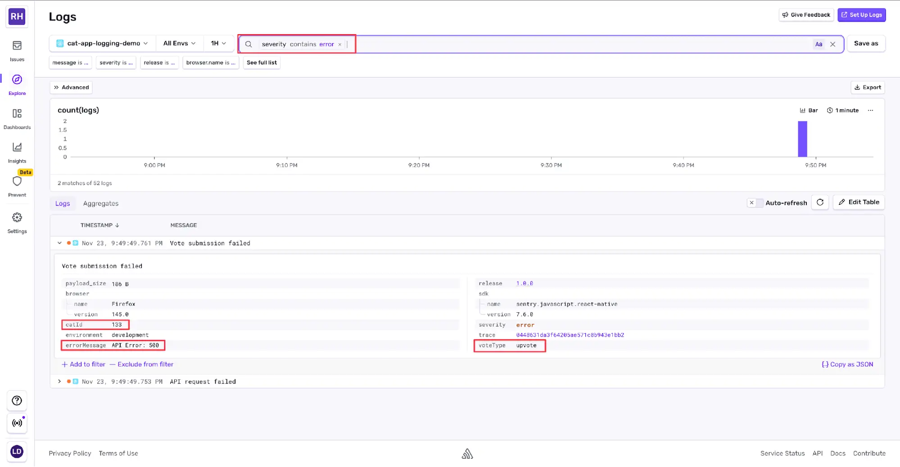
Task: Open the All Envs dropdown
Action: [x=179, y=43]
